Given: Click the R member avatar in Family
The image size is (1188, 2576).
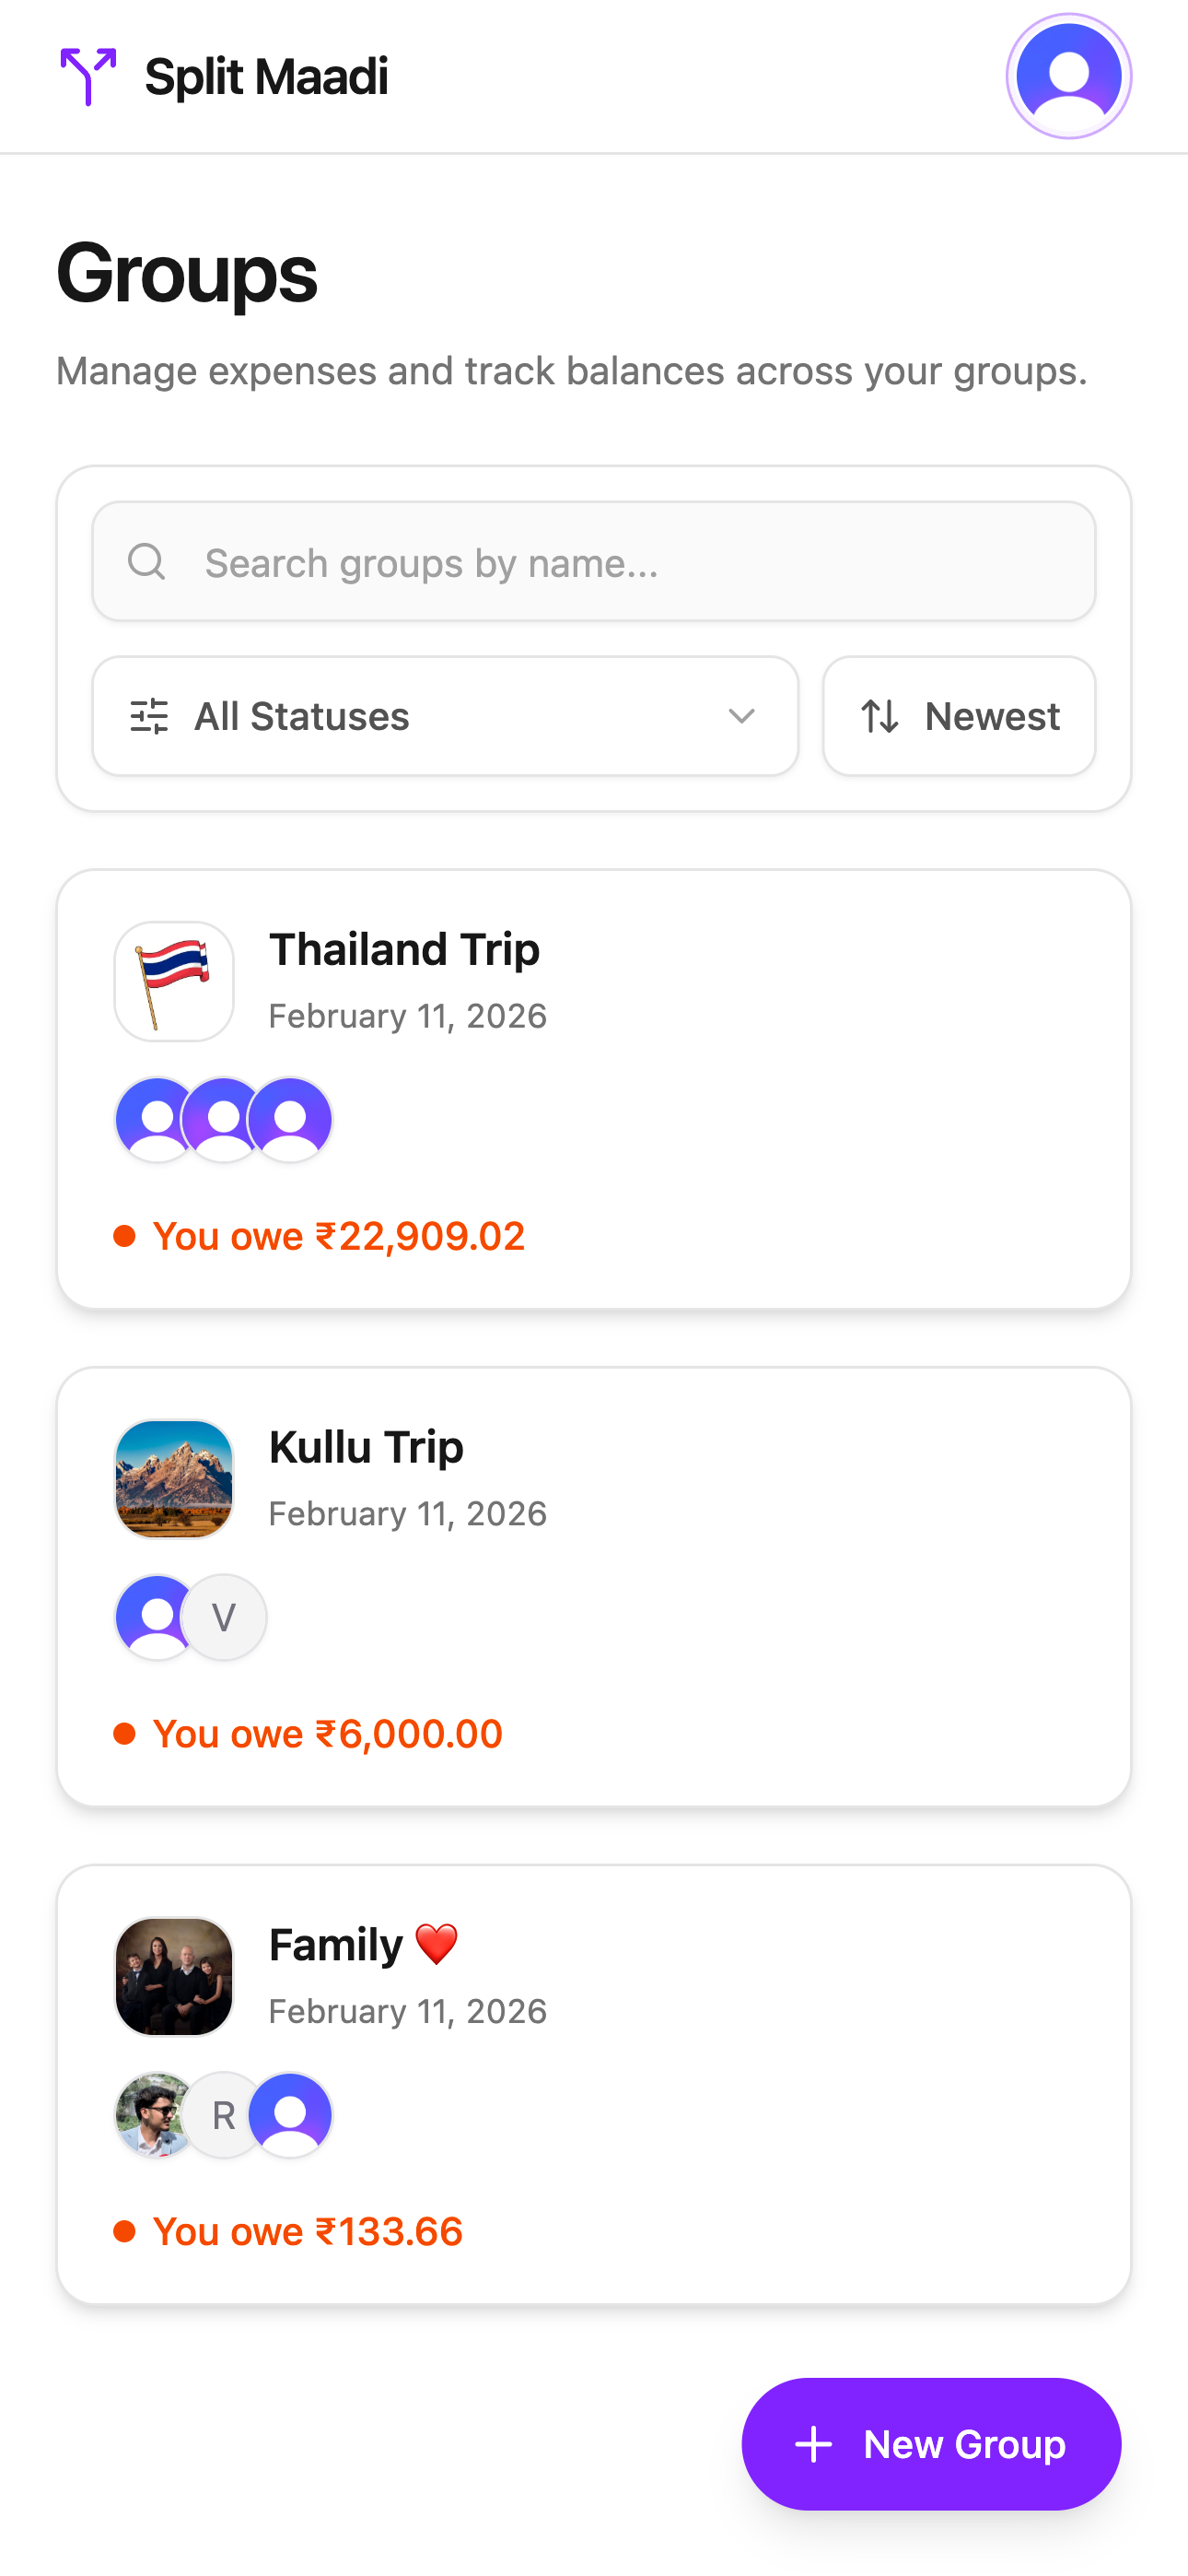Looking at the screenshot, I should tap(224, 2114).
